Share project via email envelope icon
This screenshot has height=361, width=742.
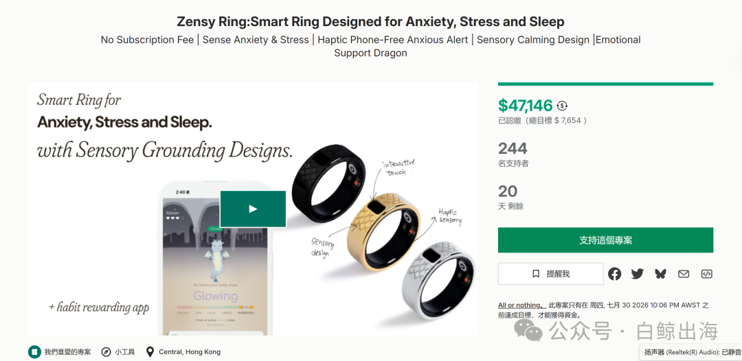click(x=684, y=274)
